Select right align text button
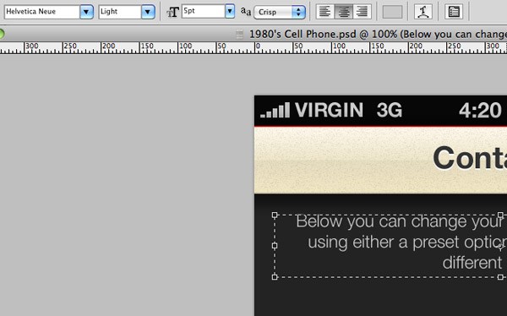 click(362, 12)
